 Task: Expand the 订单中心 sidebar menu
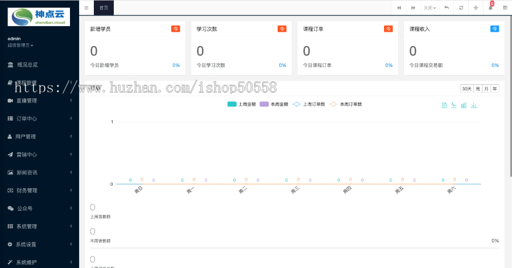[x=39, y=118]
